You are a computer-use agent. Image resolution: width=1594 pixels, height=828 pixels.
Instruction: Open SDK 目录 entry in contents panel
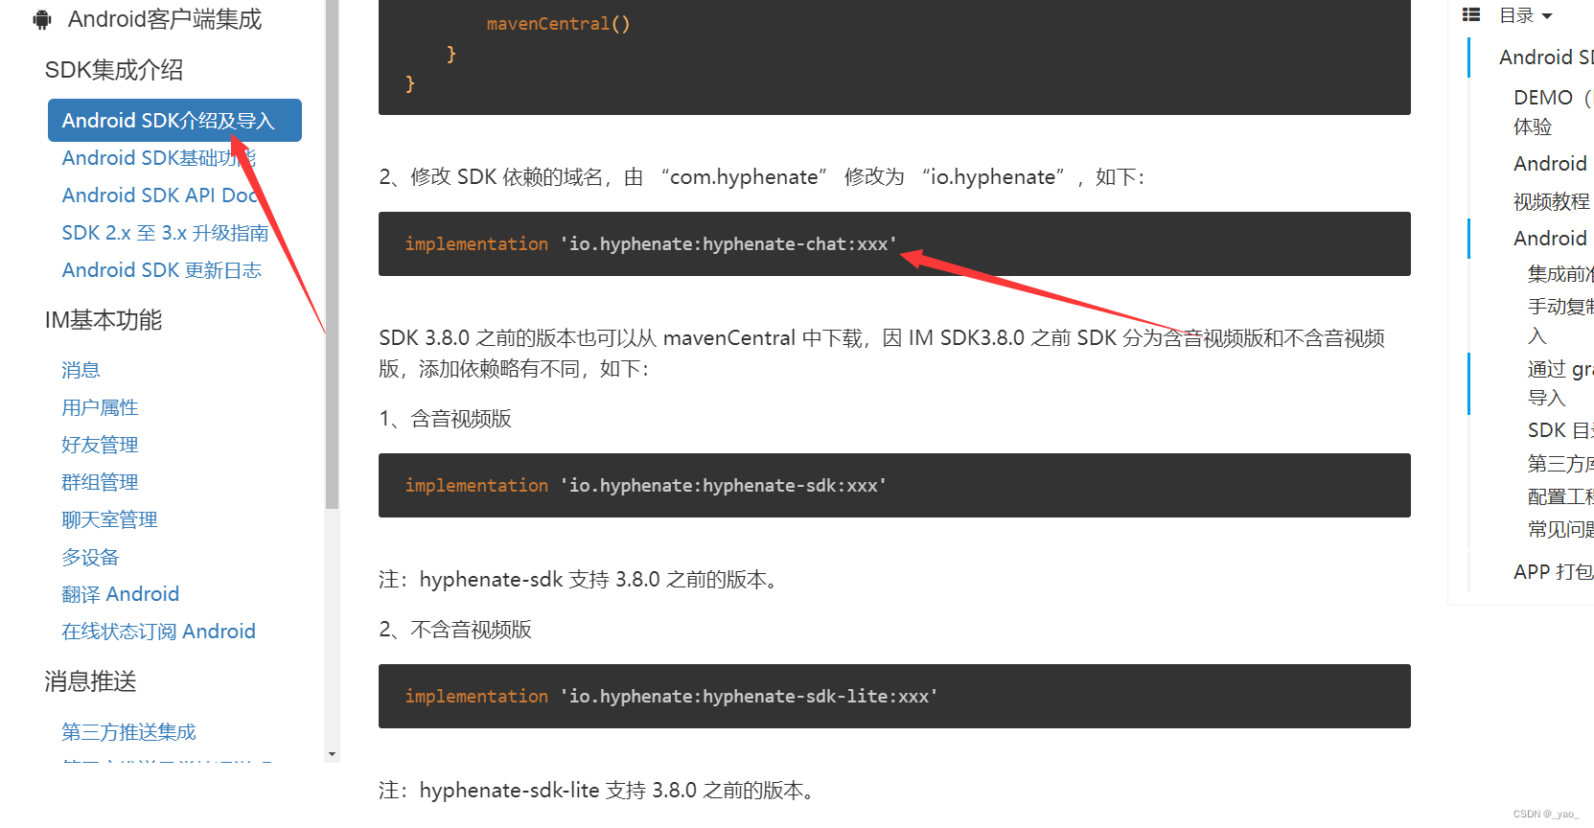[1560, 430]
